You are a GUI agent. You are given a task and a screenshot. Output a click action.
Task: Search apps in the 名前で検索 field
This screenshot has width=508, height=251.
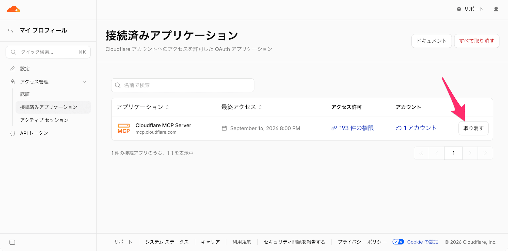click(x=183, y=85)
